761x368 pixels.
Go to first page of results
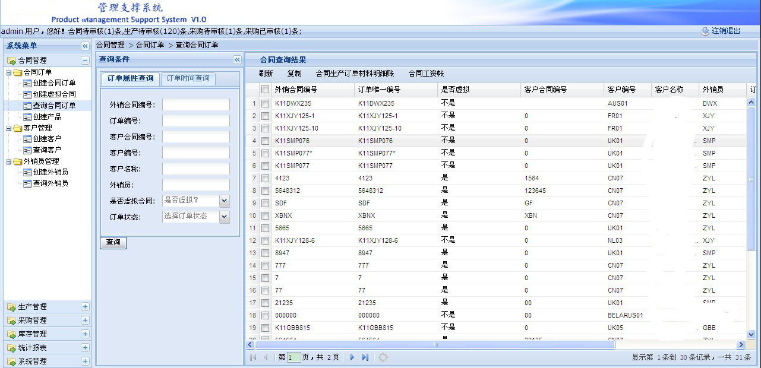pyautogui.click(x=253, y=357)
